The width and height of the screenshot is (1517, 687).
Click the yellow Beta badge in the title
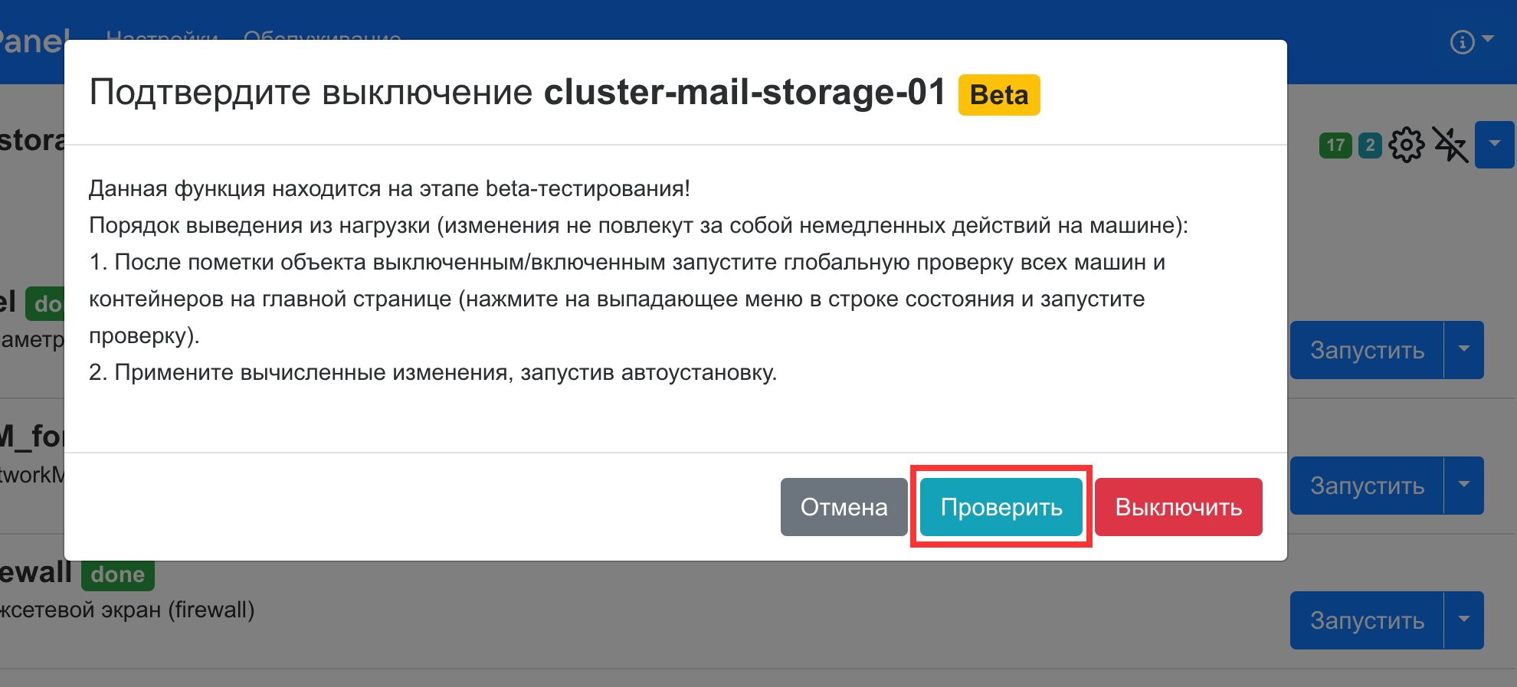coord(998,95)
